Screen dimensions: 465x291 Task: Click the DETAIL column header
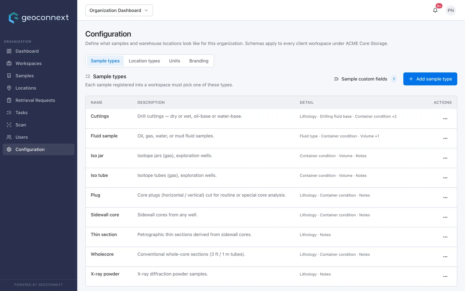tap(307, 102)
